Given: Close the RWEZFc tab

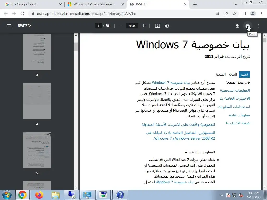Looking at the screenshot, I should click(185, 4).
